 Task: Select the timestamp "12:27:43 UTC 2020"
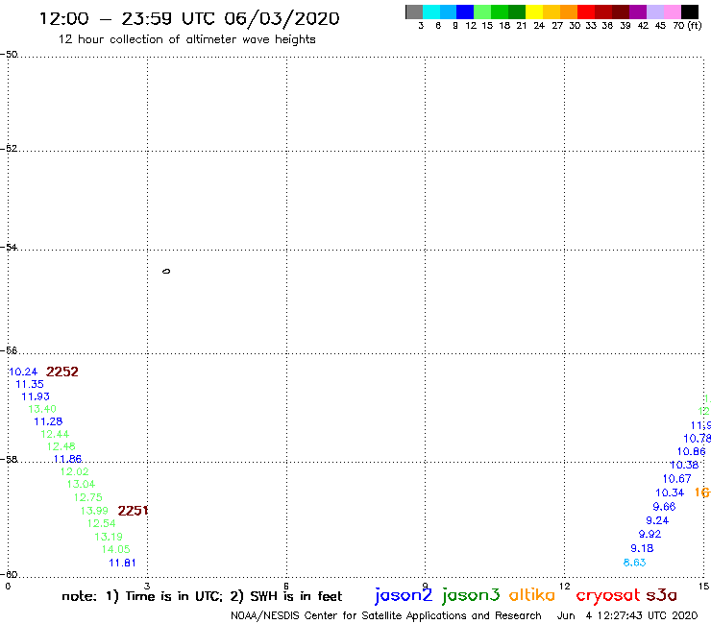[647, 616]
